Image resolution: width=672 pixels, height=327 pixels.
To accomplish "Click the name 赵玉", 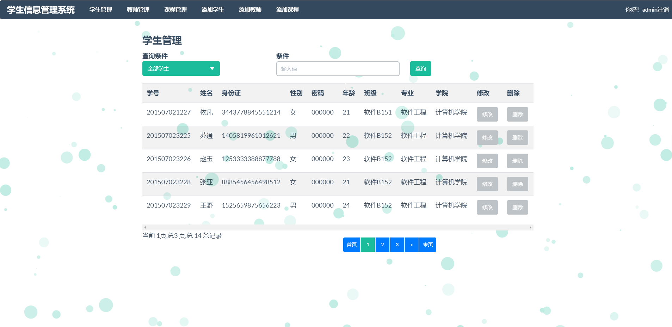I will click(206, 159).
